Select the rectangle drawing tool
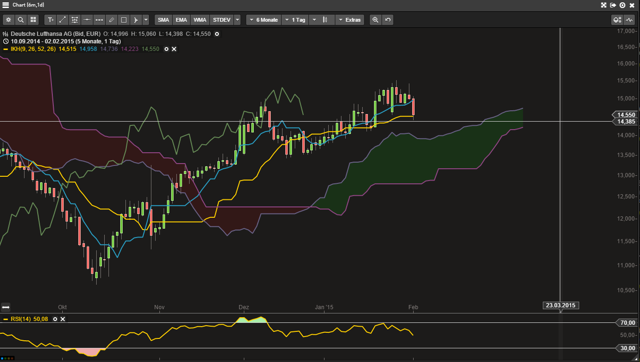 coord(124,20)
